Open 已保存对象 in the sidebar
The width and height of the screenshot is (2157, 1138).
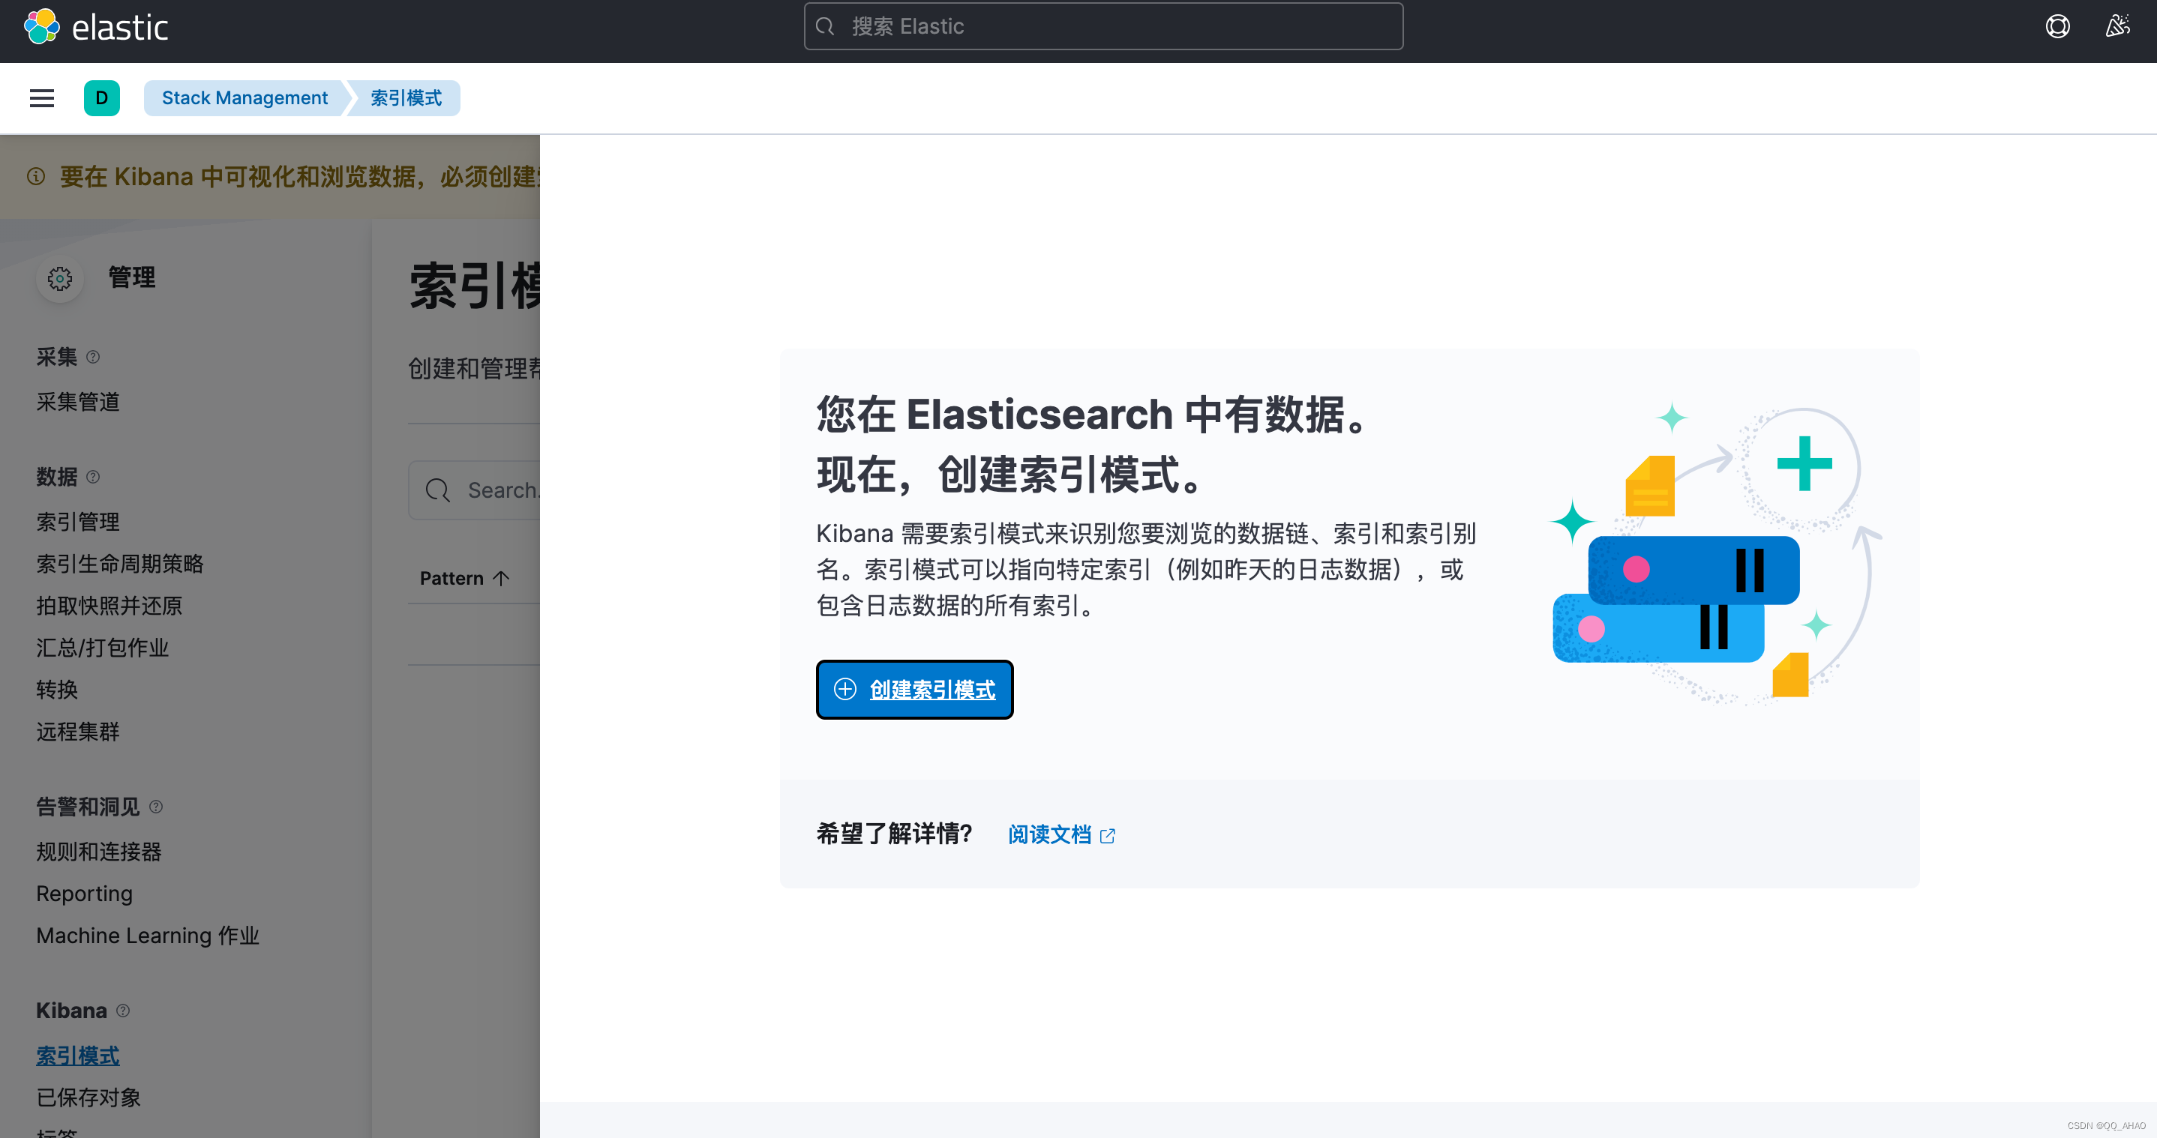pyautogui.click(x=88, y=1098)
